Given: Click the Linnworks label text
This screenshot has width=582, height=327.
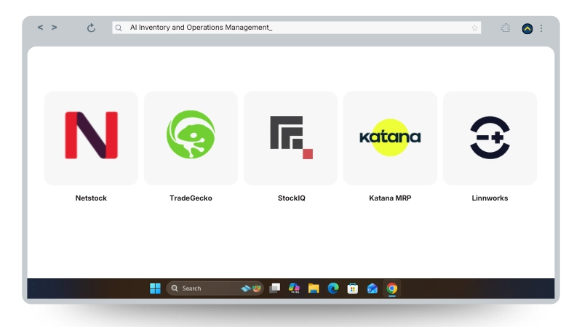Looking at the screenshot, I should 490,198.
